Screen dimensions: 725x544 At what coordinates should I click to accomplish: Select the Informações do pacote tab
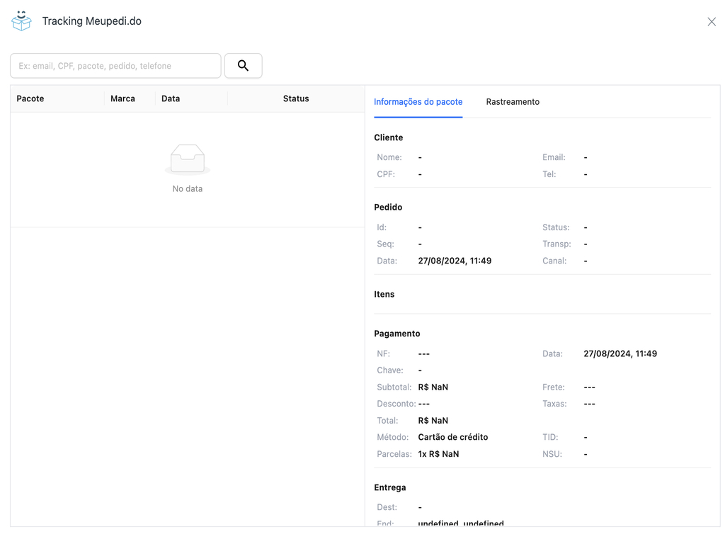(x=418, y=101)
